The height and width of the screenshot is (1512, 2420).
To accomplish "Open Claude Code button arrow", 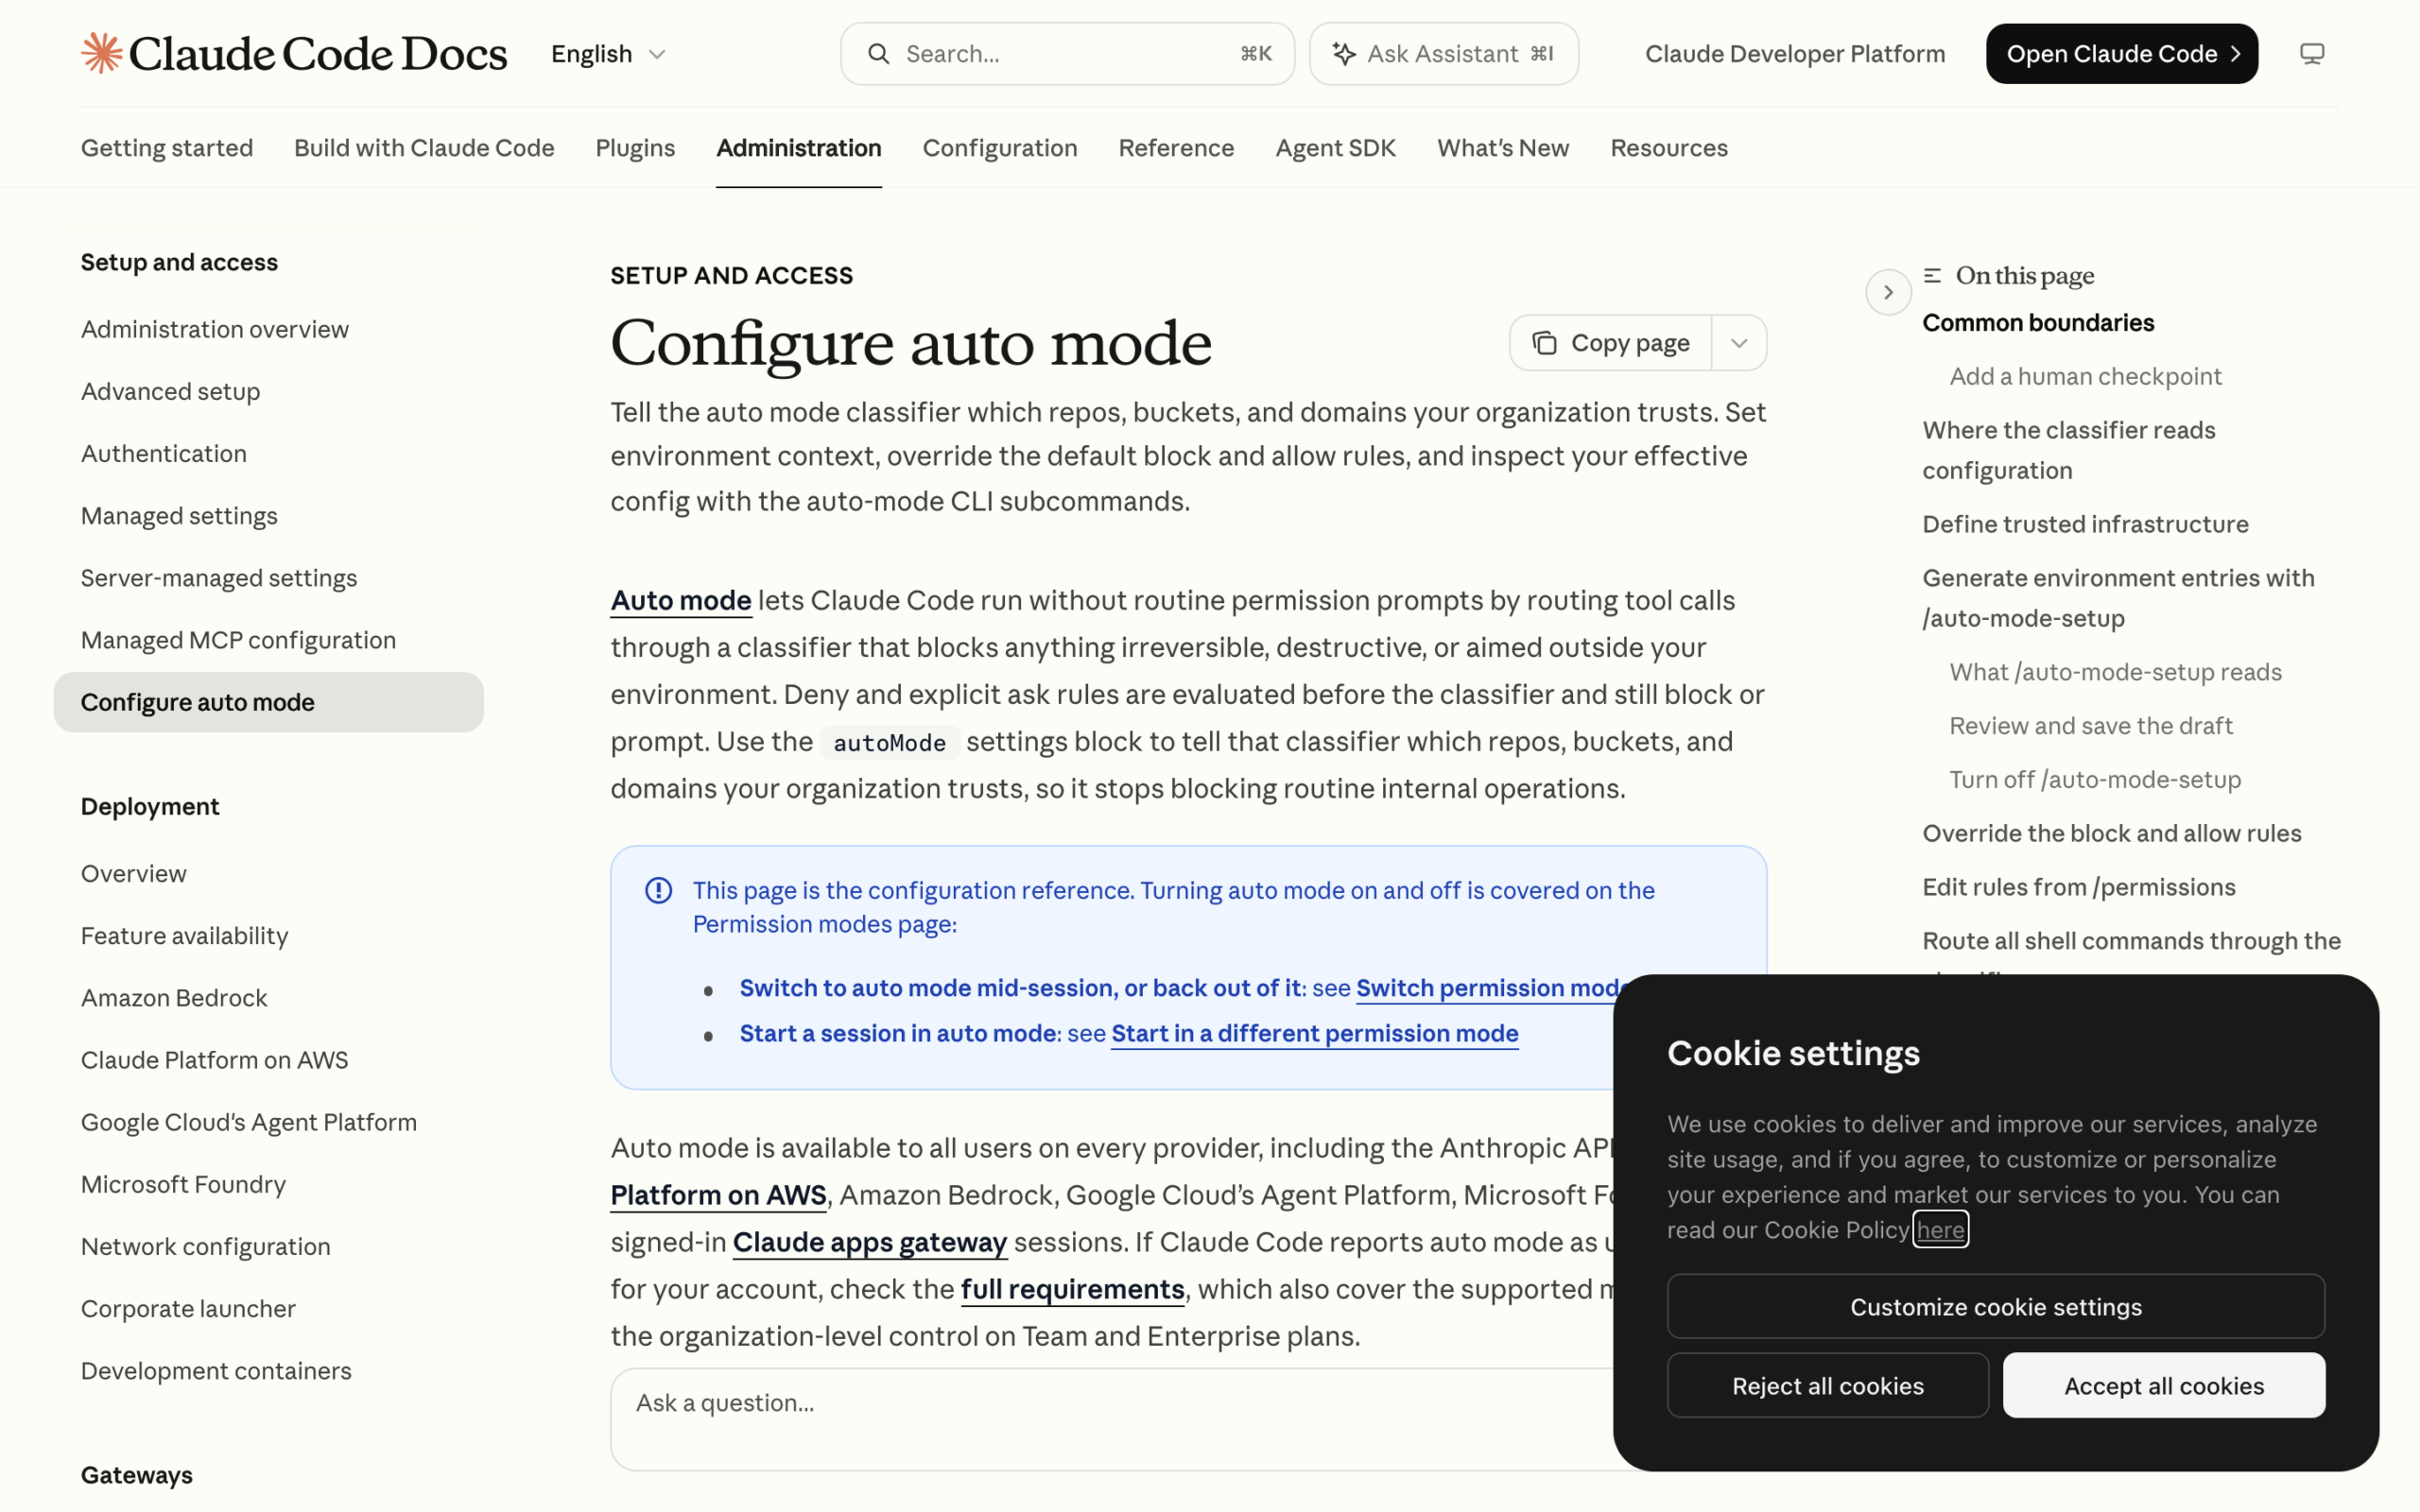I will [x=2234, y=54].
